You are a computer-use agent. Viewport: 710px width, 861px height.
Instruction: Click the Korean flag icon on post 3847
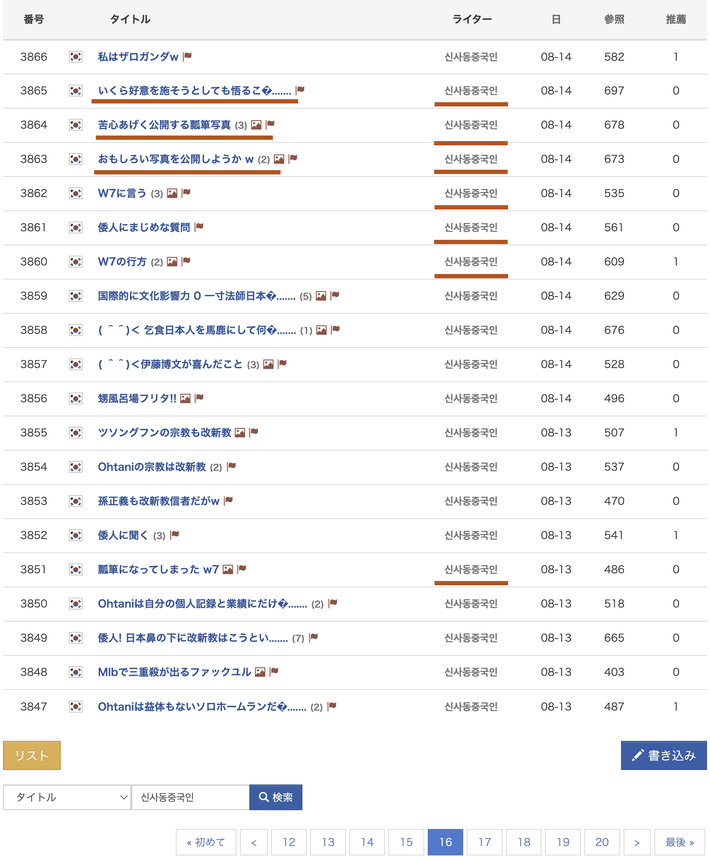tap(76, 707)
